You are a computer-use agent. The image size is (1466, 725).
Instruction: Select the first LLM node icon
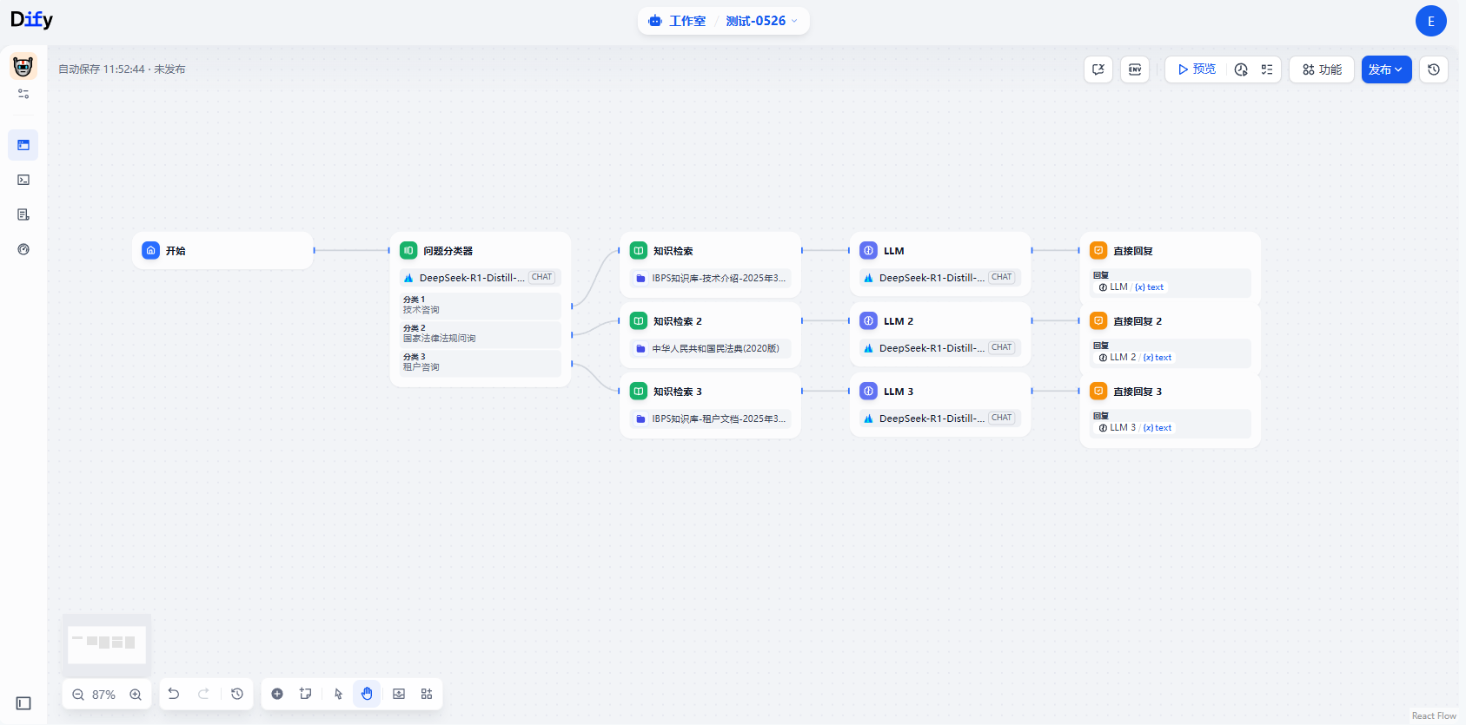tap(869, 250)
